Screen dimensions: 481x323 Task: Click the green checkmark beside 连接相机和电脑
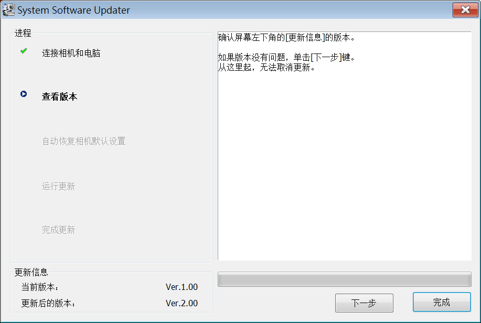[x=24, y=51]
